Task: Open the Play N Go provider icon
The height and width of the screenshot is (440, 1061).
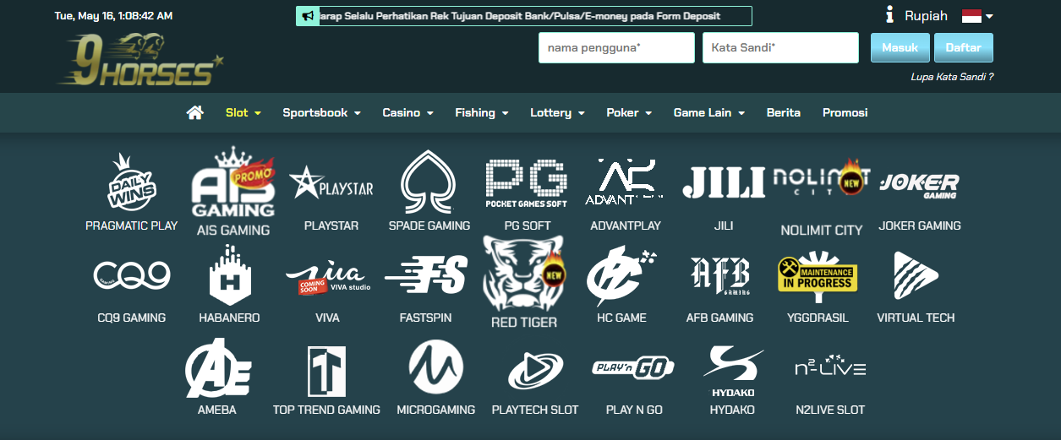Action: tap(633, 368)
